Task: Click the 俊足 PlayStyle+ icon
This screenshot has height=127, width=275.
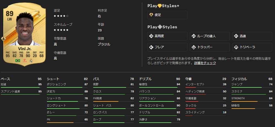Action: tap(151, 15)
